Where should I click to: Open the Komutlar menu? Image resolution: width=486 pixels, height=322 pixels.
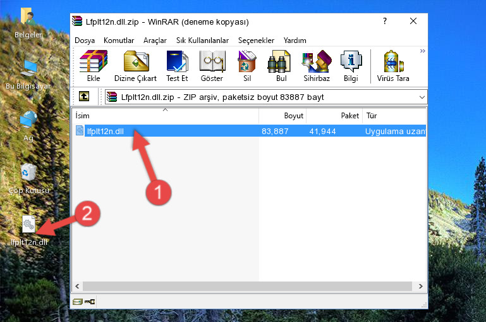[119, 40]
